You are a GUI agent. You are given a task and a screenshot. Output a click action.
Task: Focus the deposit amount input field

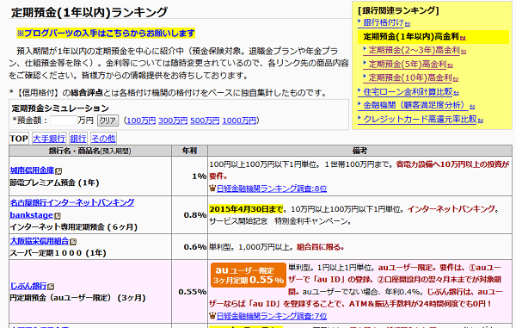coord(64,121)
